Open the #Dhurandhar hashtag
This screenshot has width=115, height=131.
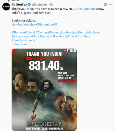pyautogui.click(x=86, y=9)
